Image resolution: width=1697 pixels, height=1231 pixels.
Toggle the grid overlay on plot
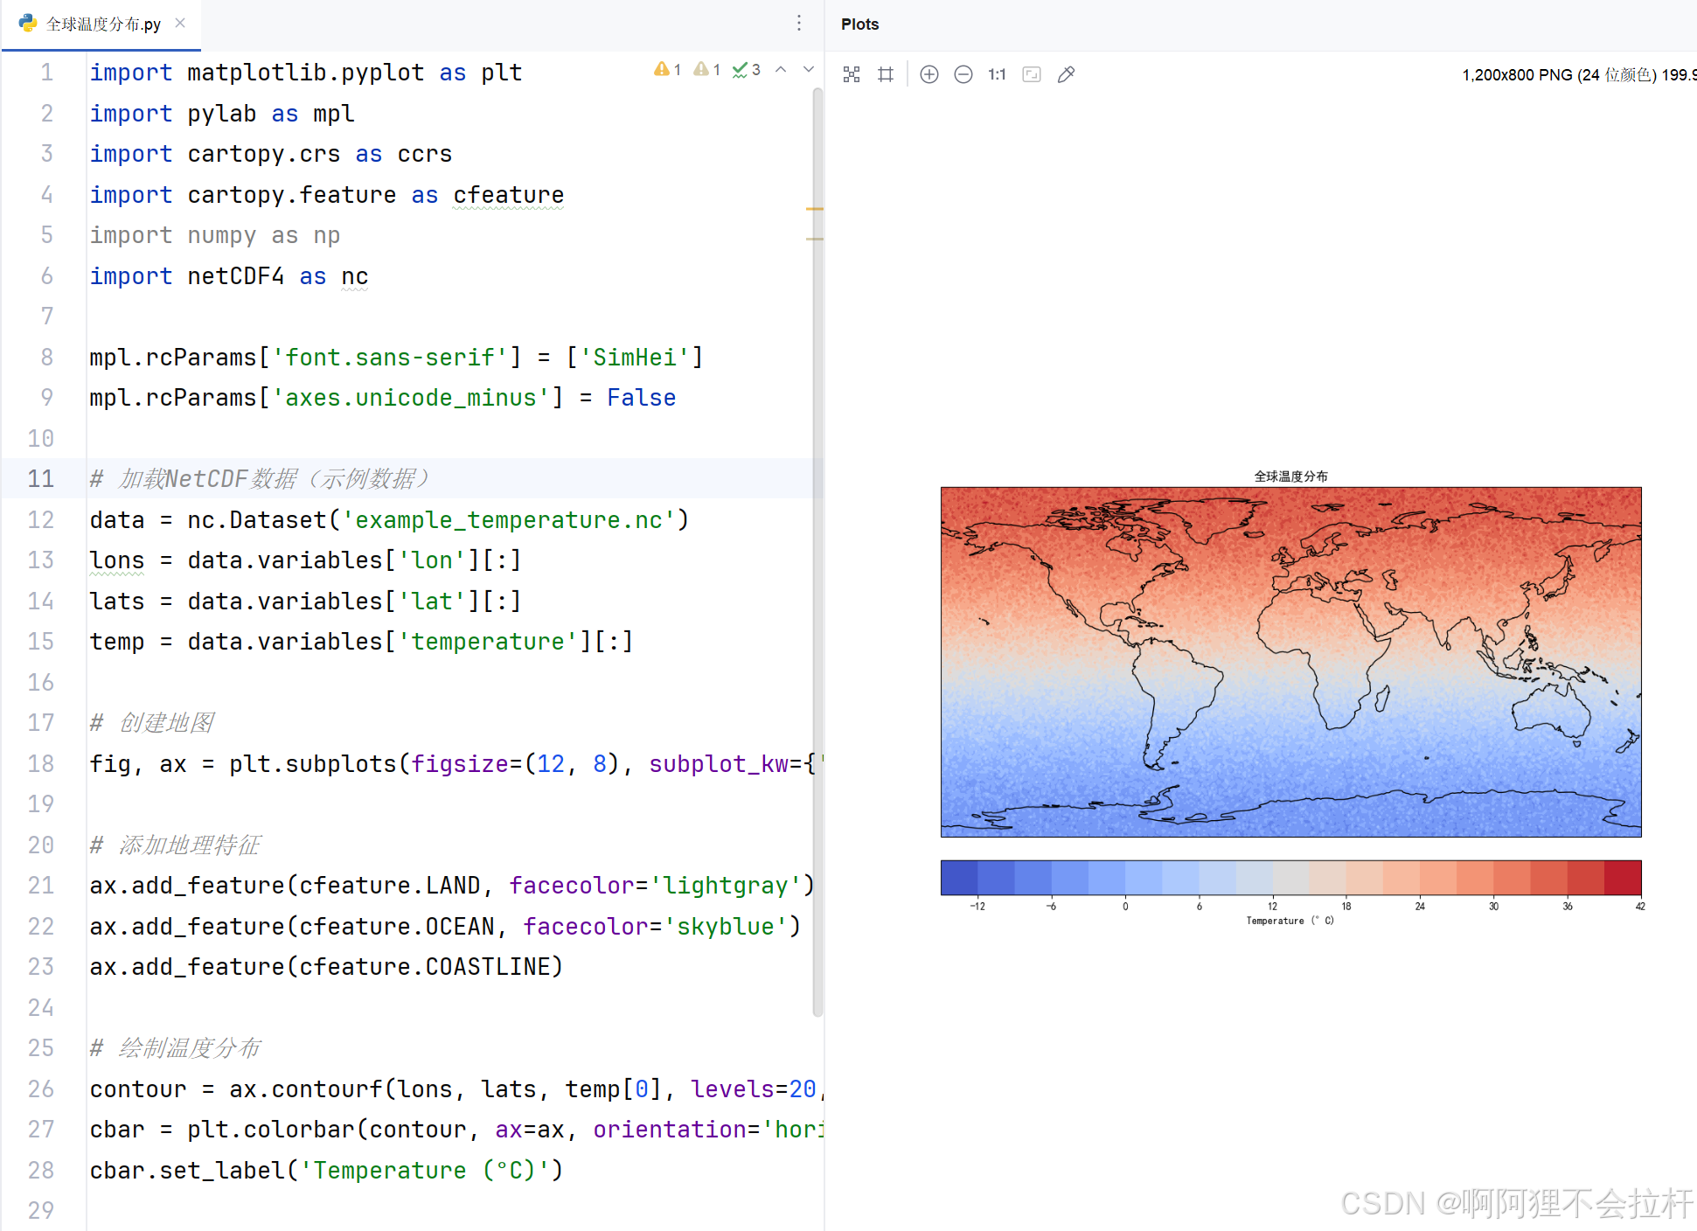pos(886,74)
